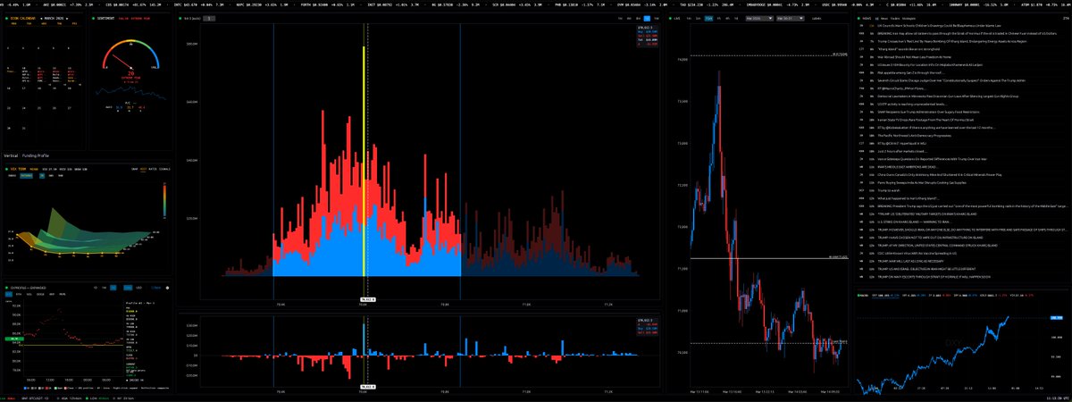This screenshot has height=402, width=1072.
Task: Open headline 'War Abroad Should Not Mean Less Freedom'
Action: click(x=914, y=56)
